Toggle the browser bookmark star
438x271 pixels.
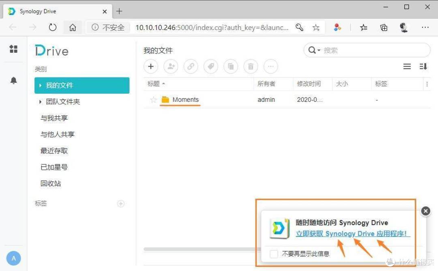(316, 27)
